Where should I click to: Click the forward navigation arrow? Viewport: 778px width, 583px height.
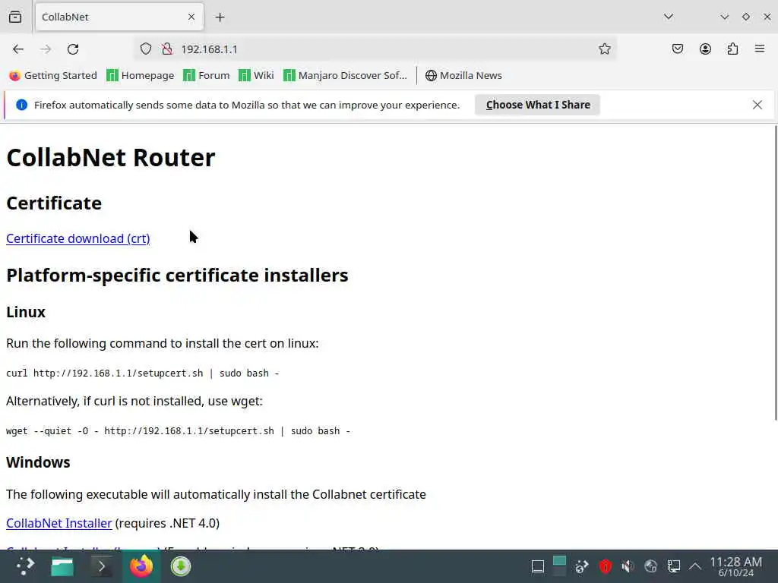pos(46,49)
